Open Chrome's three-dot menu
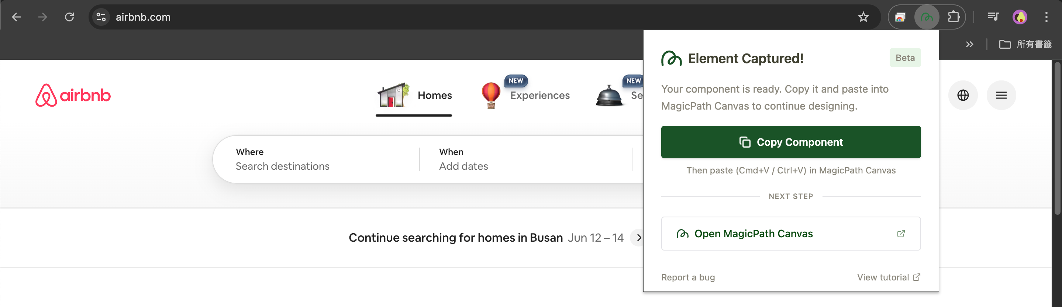The height and width of the screenshot is (307, 1062). [1046, 17]
